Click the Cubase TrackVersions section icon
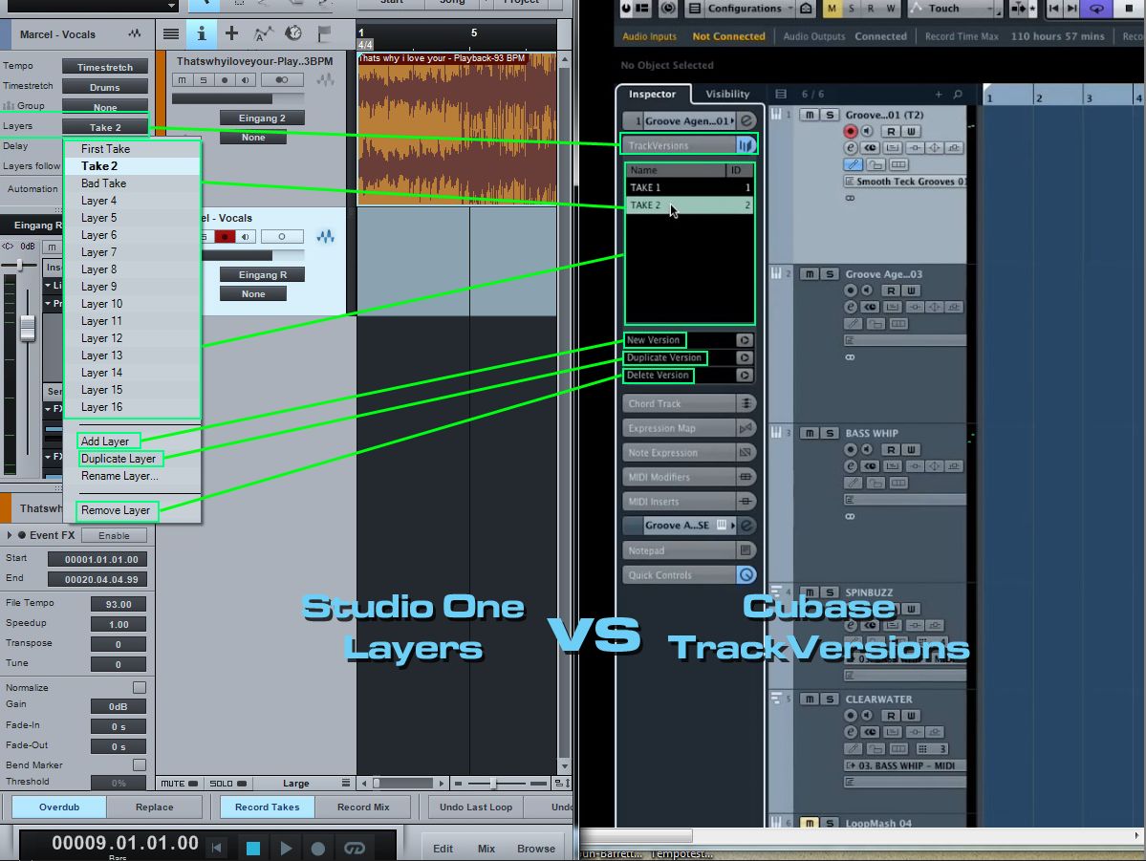 tap(745, 145)
